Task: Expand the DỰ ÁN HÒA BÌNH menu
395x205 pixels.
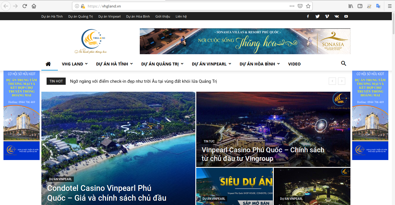Action: pos(260,64)
